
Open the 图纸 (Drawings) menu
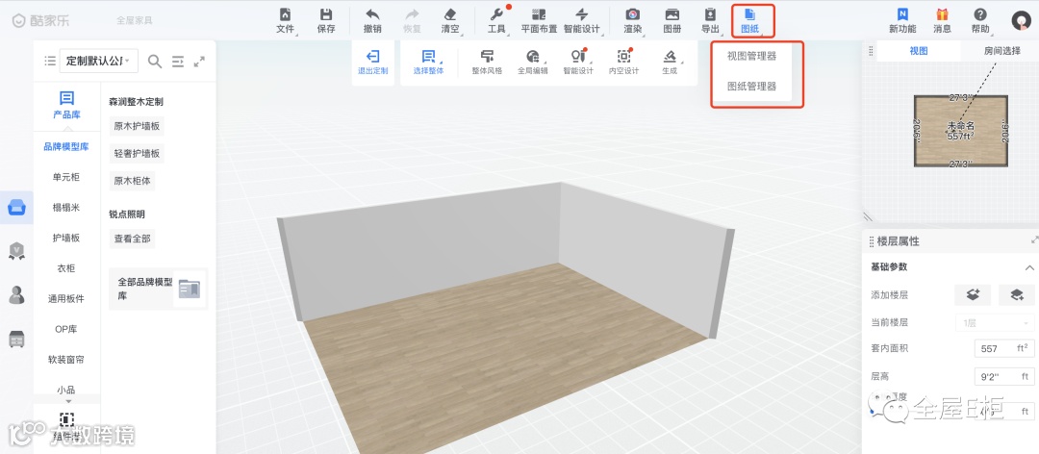(750, 20)
